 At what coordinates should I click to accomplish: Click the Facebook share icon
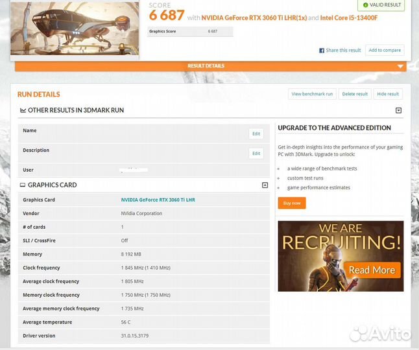tap(322, 51)
